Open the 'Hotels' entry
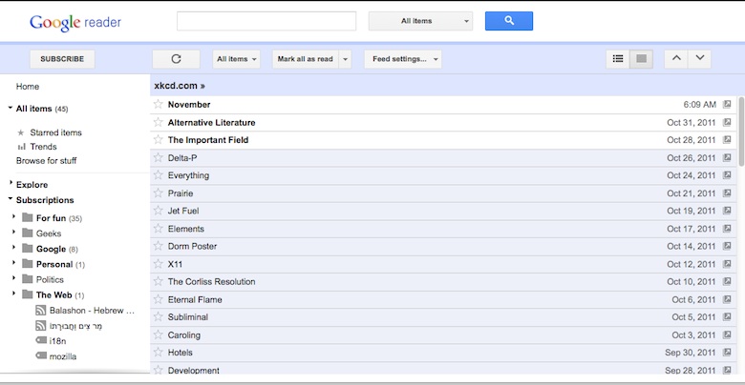The height and width of the screenshot is (385, 745). click(x=181, y=353)
